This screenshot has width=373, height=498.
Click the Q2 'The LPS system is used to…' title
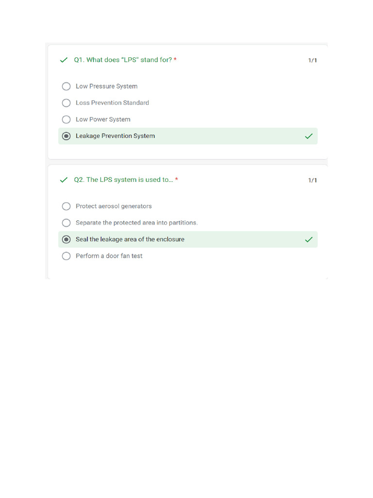coord(123,180)
